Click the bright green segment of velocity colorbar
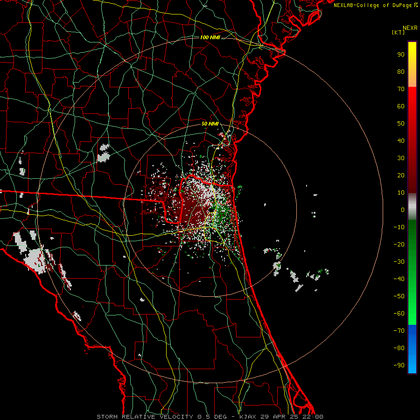The width and height of the screenshot is (420, 420). 412,272
